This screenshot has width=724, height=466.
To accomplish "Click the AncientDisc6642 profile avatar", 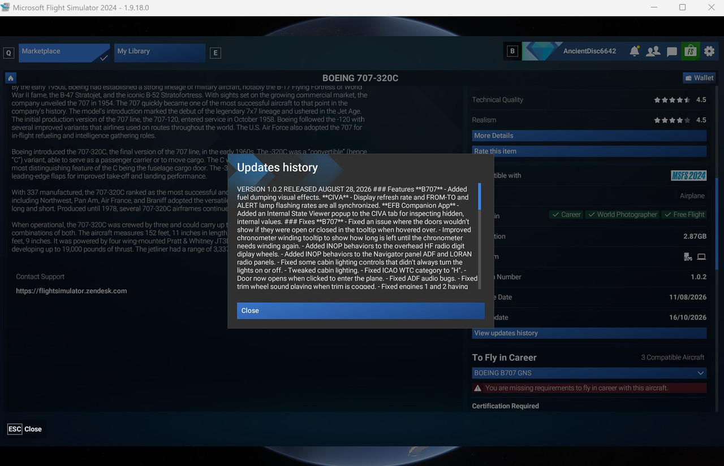I will click(541, 51).
